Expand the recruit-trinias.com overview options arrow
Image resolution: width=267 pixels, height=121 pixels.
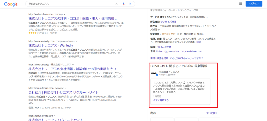pos(65,88)
